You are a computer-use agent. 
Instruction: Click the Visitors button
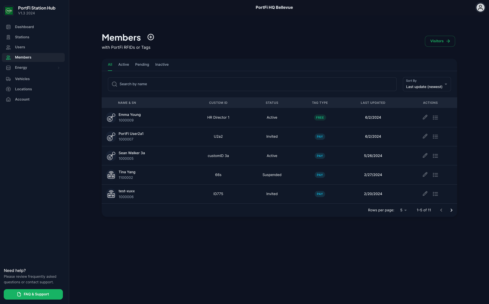tap(439, 41)
